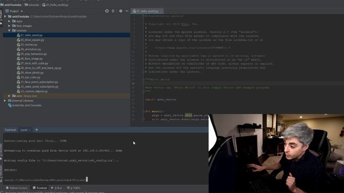
Task: Toggle code fold marker beside def main
Action: pos(143,112)
